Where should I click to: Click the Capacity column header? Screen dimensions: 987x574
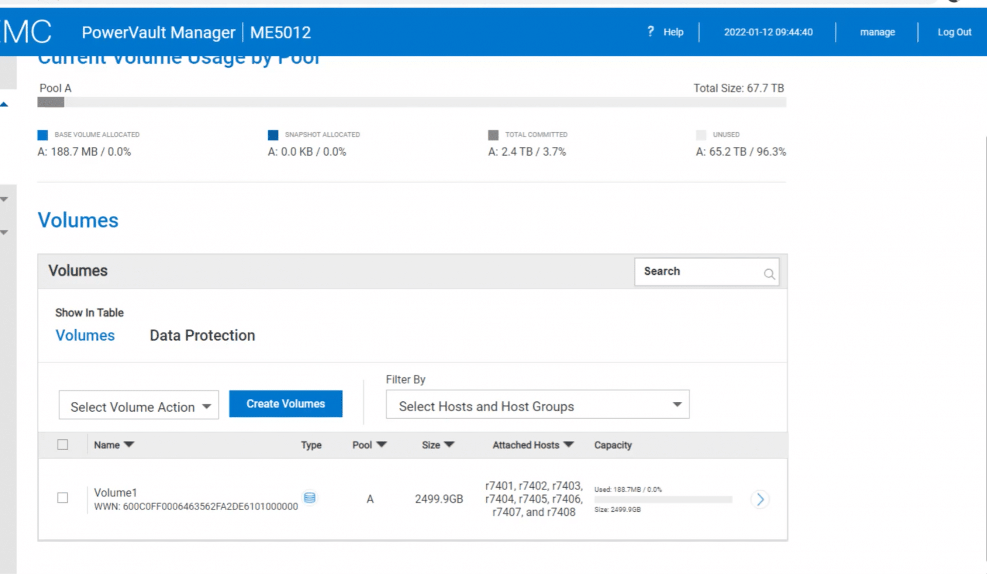tap(613, 445)
